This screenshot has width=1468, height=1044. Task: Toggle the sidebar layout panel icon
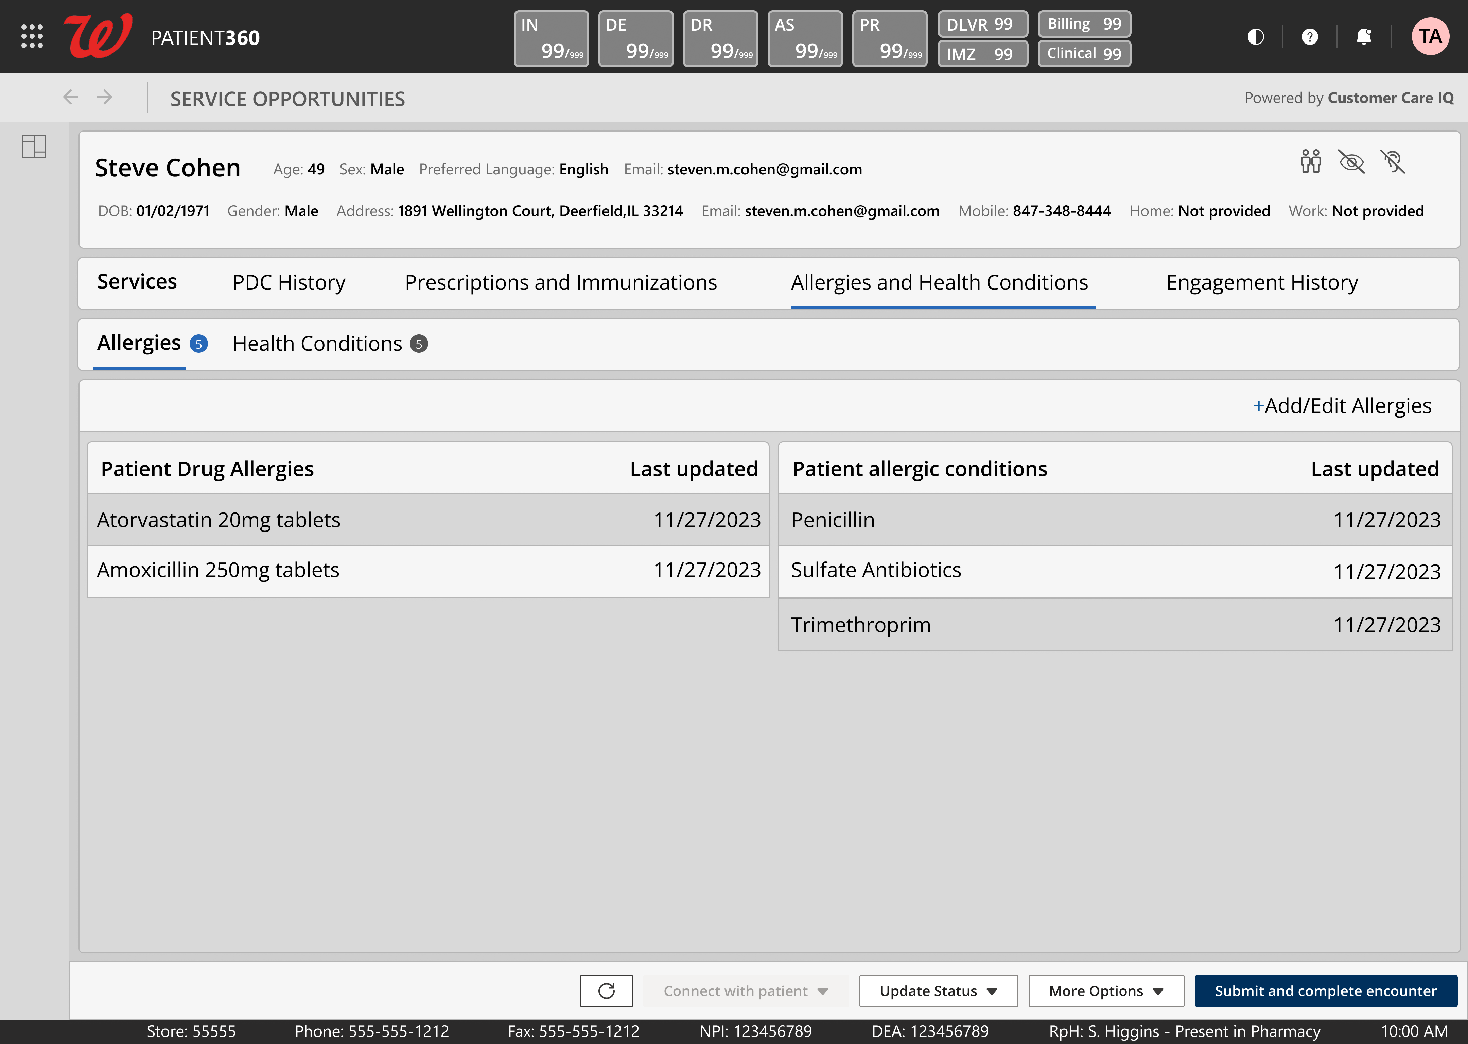coord(34,146)
